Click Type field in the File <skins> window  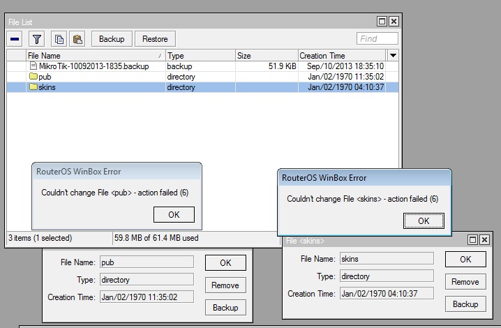coord(387,276)
